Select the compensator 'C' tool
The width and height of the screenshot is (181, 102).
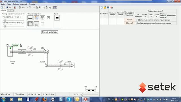[37, 8]
